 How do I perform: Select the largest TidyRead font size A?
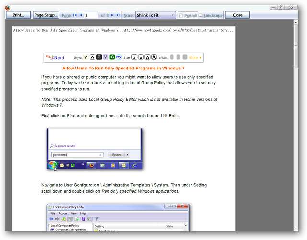coord(154,57)
